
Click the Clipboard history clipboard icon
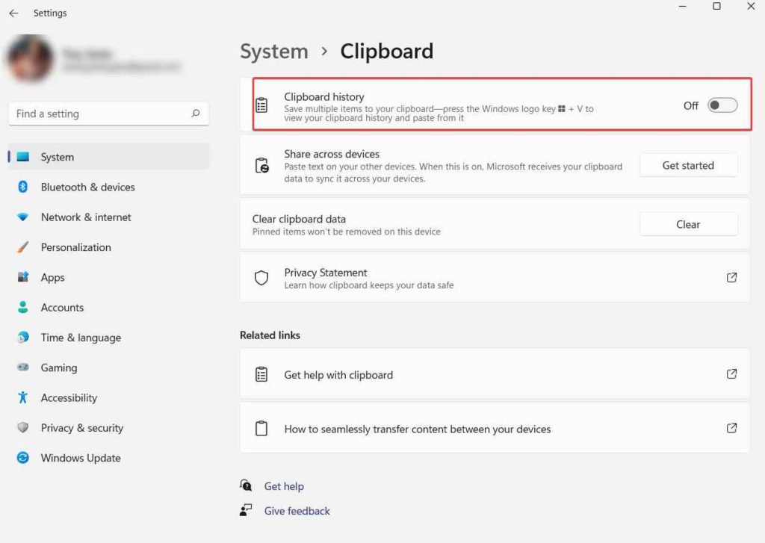(x=262, y=105)
